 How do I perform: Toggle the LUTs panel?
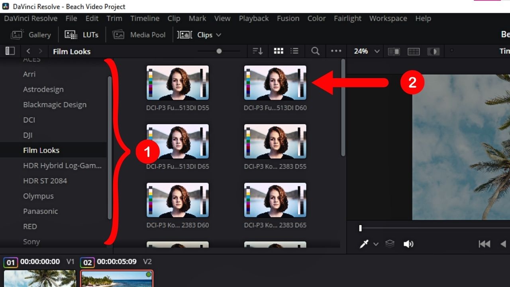coord(81,35)
